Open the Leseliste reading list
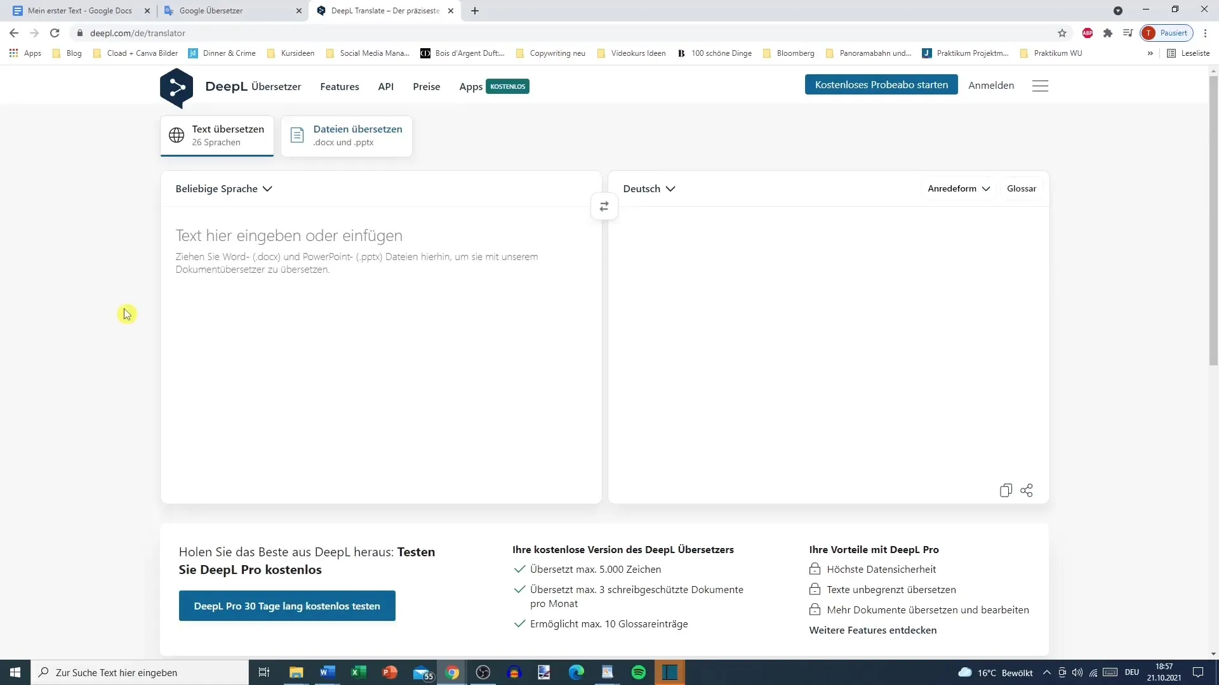The height and width of the screenshot is (685, 1219). (1189, 53)
